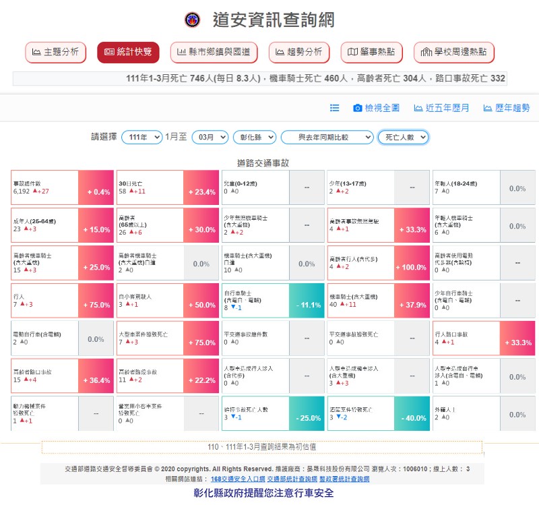Open the 警政署統計查詢網 link

(x=344, y=479)
